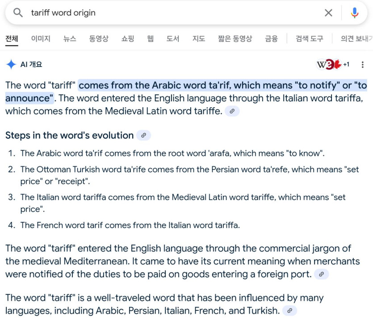Open source link after foreign port sentence
Viewport: 373px width, 330px height.
pos(321,275)
